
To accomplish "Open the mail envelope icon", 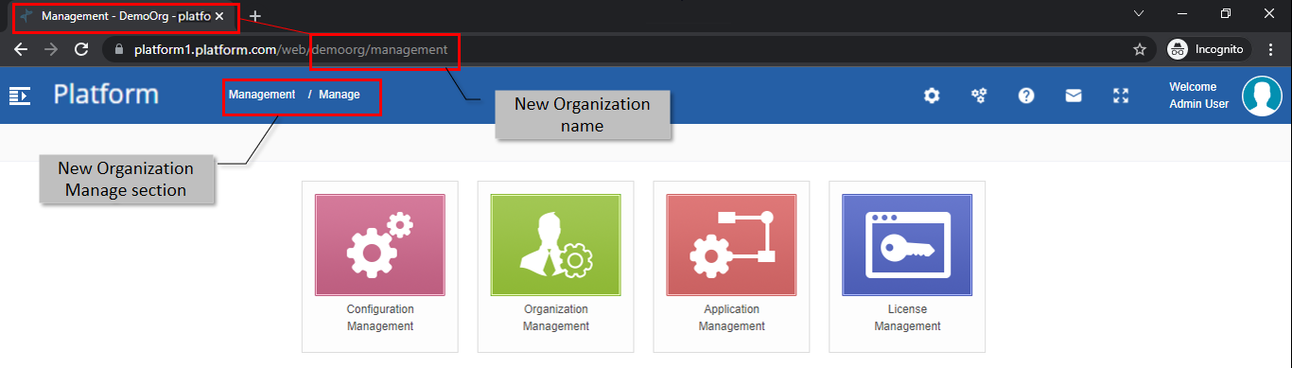I will click(x=1074, y=96).
